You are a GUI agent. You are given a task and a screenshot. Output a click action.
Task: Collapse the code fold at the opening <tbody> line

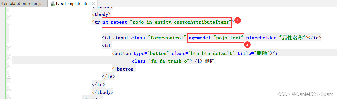tap(9, 14)
